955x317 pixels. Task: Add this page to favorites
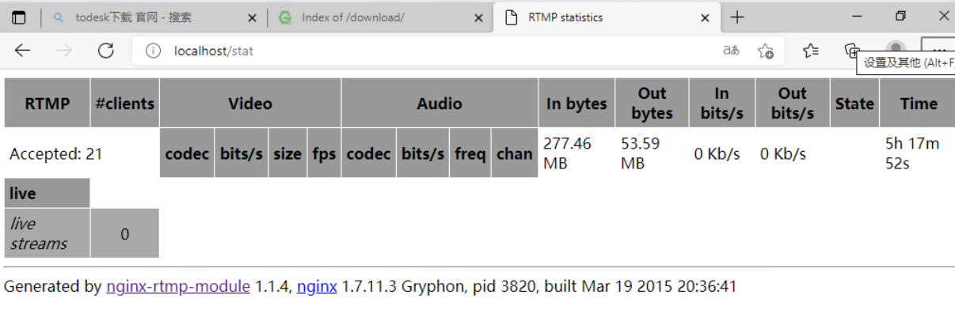[765, 51]
